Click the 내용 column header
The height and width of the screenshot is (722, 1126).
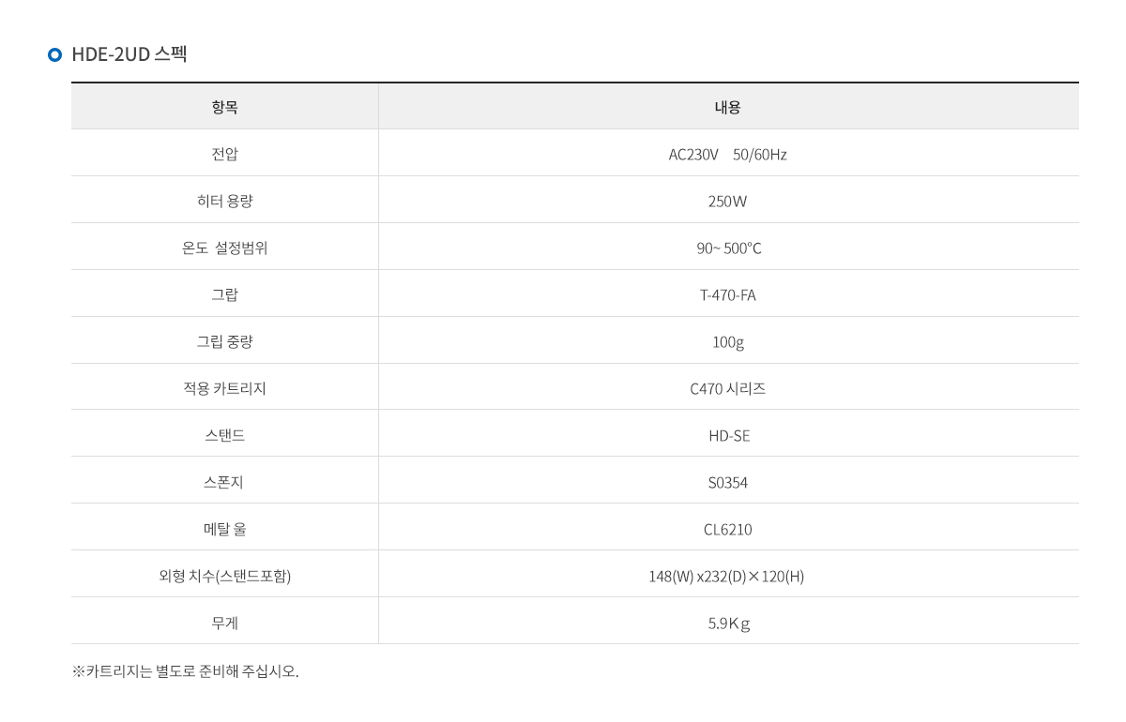point(728,107)
